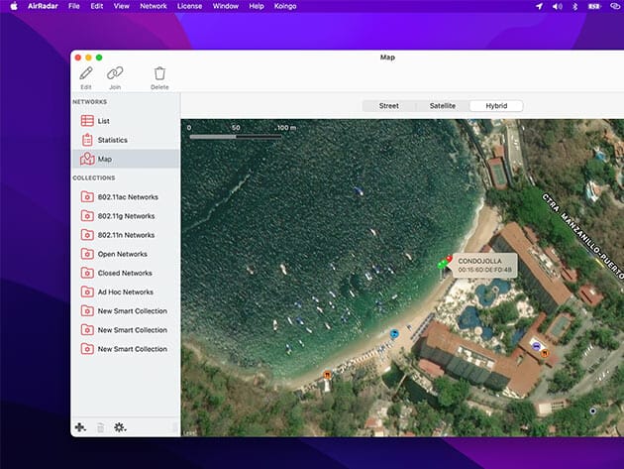The height and width of the screenshot is (469, 624).
Task: Click the red network pin on map
Action: pos(449,259)
